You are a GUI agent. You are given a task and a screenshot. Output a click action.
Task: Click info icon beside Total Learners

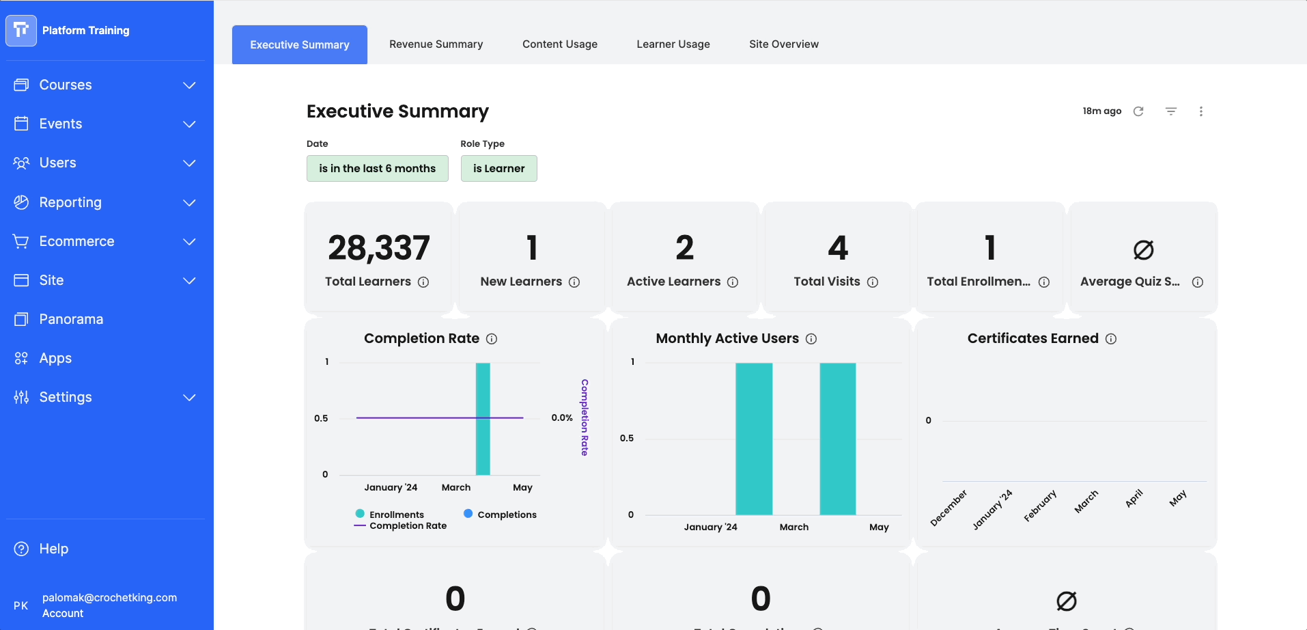click(423, 282)
